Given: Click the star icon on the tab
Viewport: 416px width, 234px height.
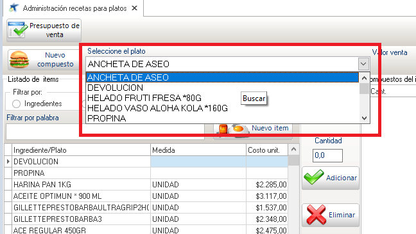Looking at the screenshot, I should coord(13,8).
